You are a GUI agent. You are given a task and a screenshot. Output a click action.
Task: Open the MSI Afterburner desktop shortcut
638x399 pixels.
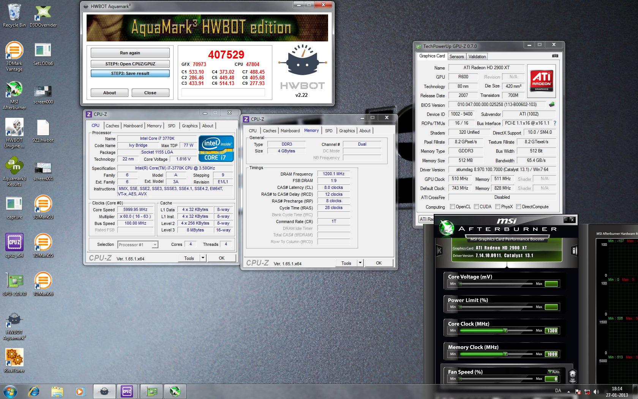click(14, 95)
